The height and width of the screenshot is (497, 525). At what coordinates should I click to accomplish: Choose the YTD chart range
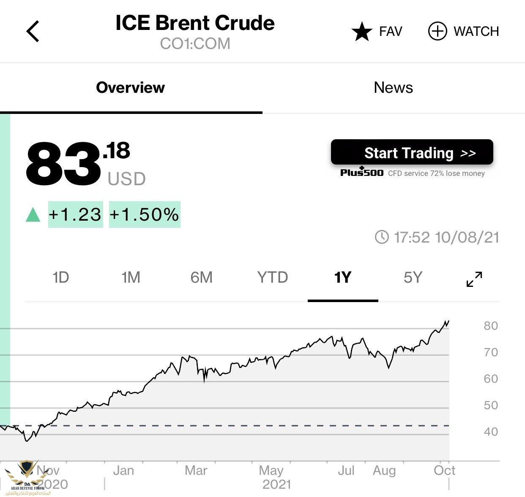pos(273,277)
